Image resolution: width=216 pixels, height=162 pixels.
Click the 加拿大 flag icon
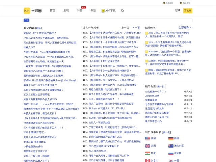[x=147, y=161]
